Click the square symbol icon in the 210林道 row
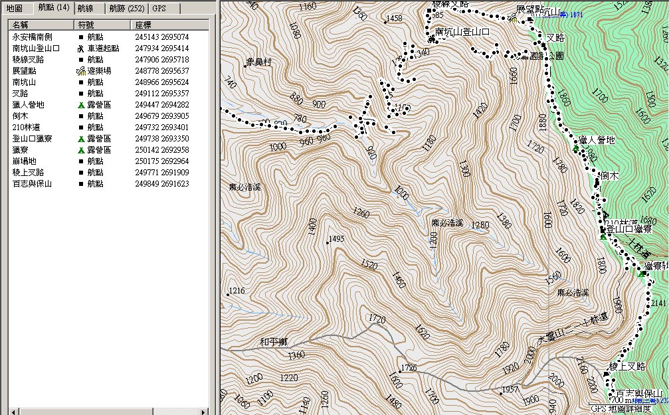Screen dimensions: 669x415 [x=81, y=127]
